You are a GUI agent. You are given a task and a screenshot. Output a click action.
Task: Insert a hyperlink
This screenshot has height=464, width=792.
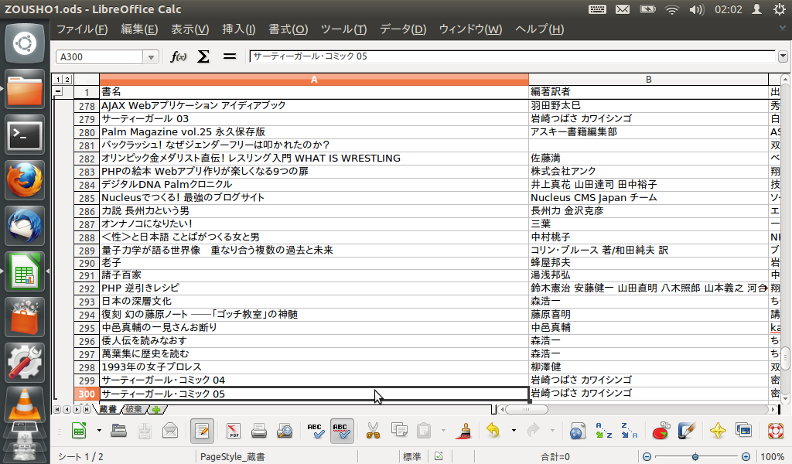(577, 431)
